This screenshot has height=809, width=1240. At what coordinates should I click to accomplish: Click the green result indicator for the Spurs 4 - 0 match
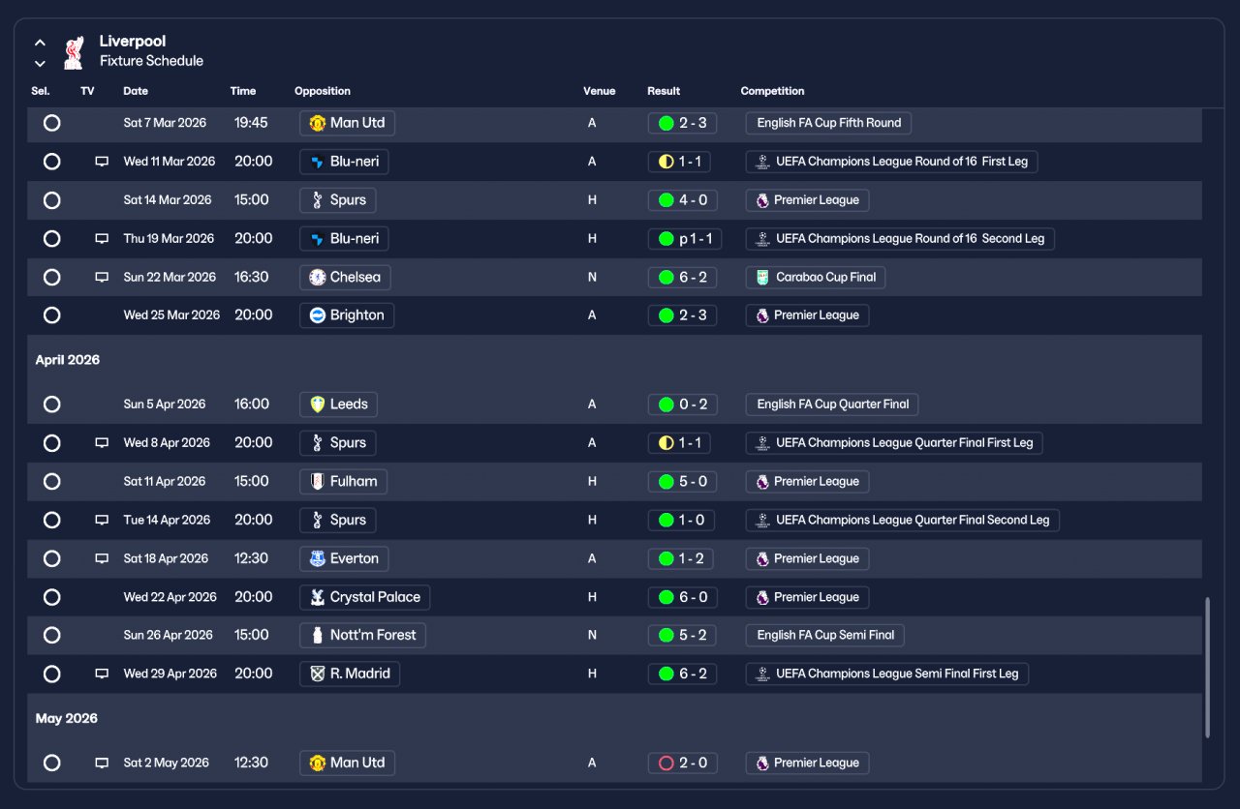tap(666, 200)
